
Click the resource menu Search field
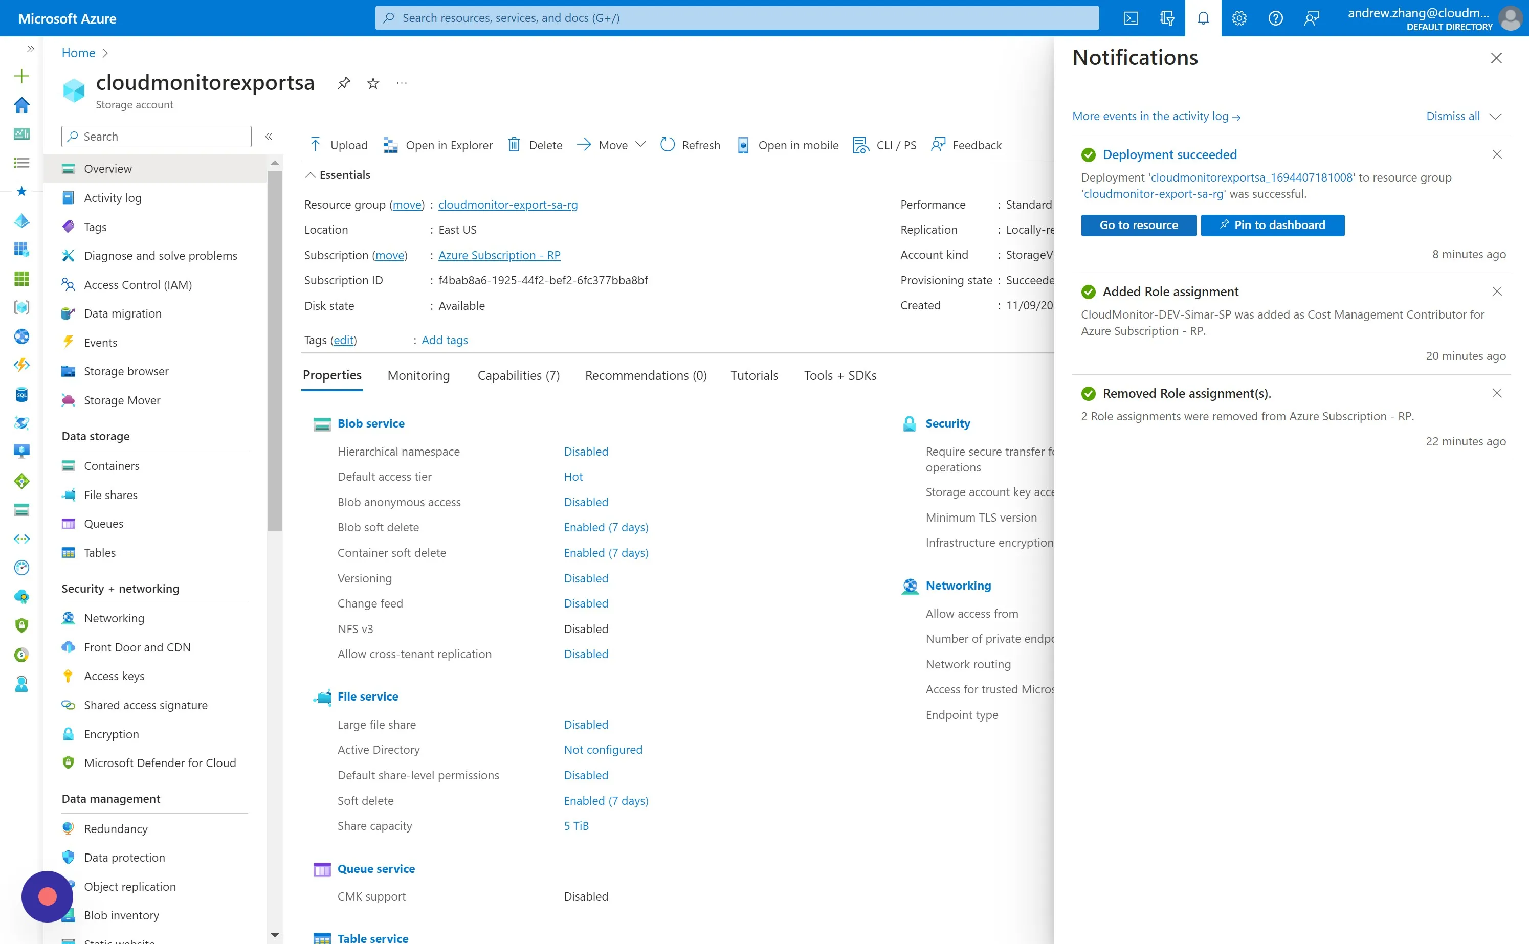tap(156, 137)
